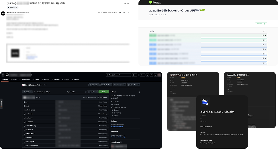Click 'Create a new release' link
Image resolution: width=278 pixels, height=149 pixels.
(x=117, y=126)
